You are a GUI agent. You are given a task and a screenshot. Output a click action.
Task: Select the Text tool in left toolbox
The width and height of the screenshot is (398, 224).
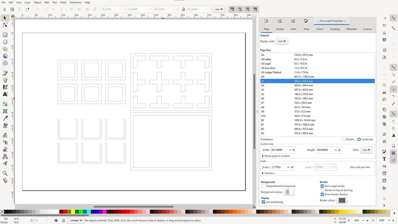[x=5, y=94]
